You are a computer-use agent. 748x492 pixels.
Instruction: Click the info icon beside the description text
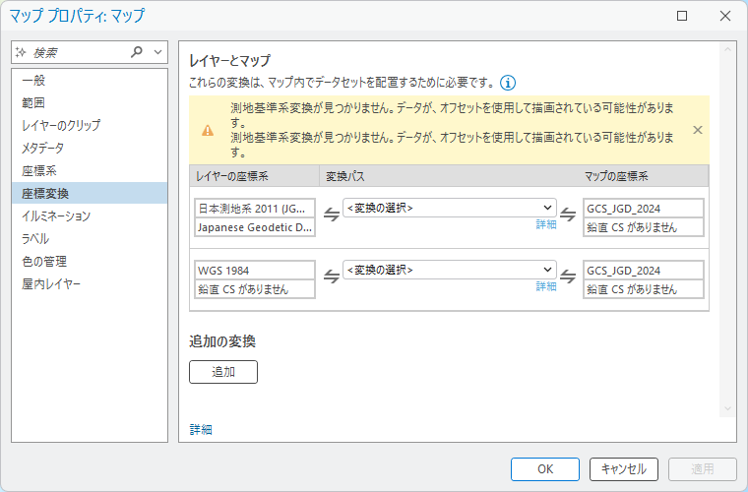(x=508, y=84)
